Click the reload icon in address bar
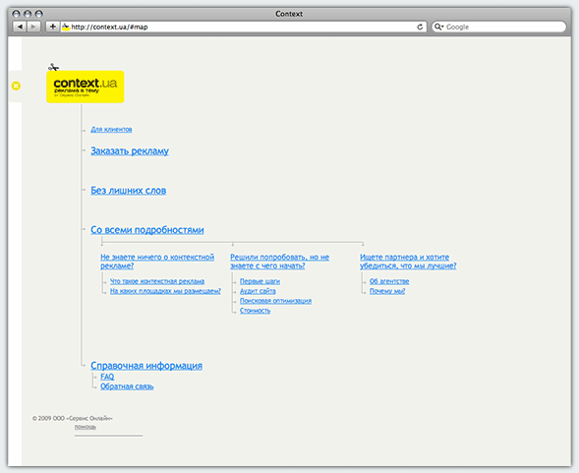579x473 pixels. point(420,27)
